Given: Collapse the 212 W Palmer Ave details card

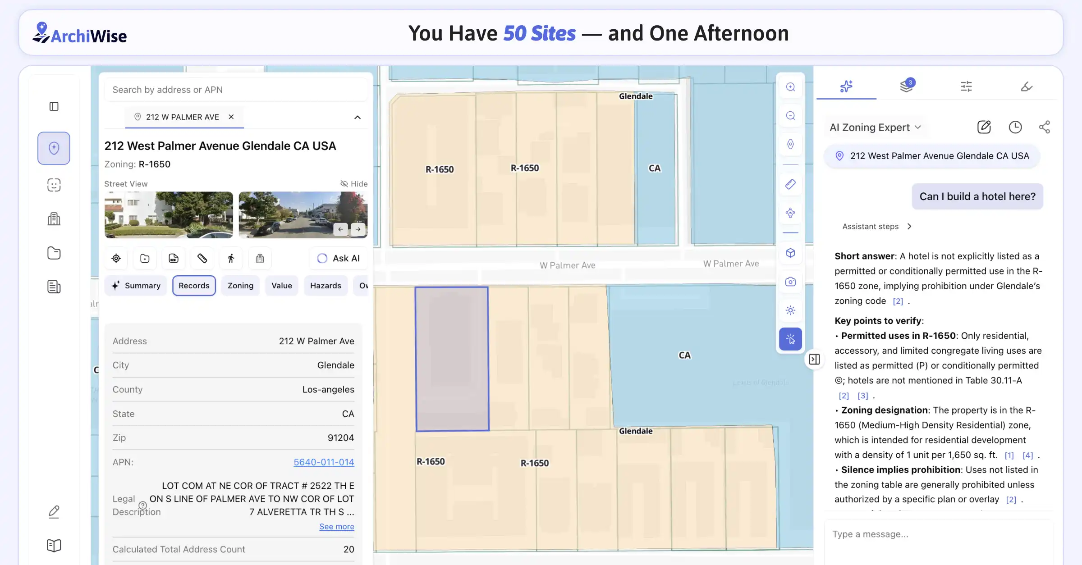Looking at the screenshot, I should [357, 117].
